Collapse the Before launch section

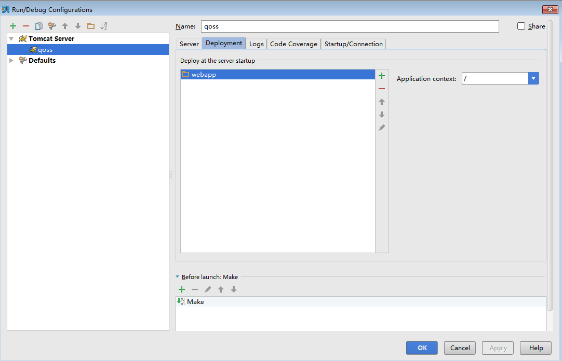pyautogui.click(x=178, y=277)
